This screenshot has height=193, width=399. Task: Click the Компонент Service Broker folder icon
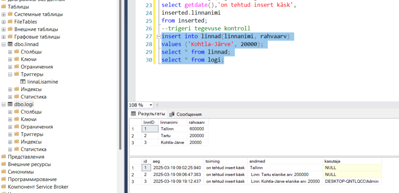(x=4, y=187)
